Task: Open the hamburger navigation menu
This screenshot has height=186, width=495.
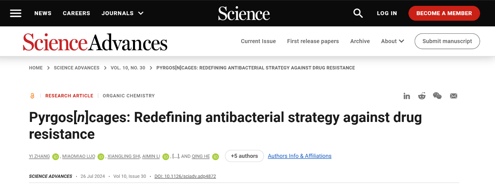Action: click(x=16, y=13)
